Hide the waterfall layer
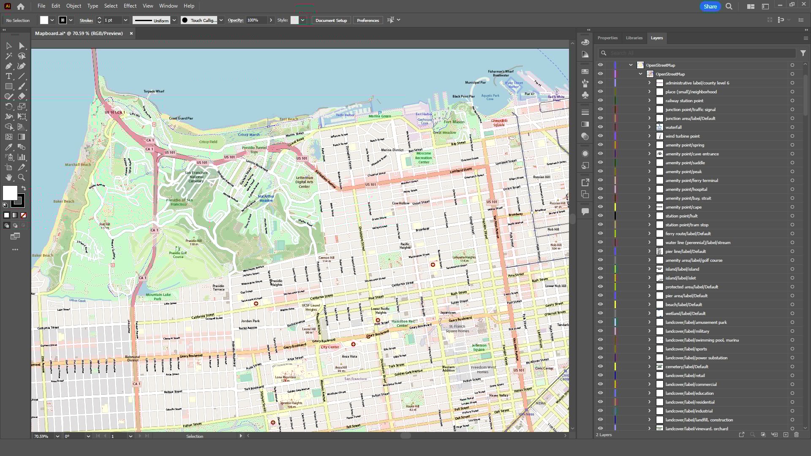Viewport: 811px width, 456px height. (x=600, y=127)
